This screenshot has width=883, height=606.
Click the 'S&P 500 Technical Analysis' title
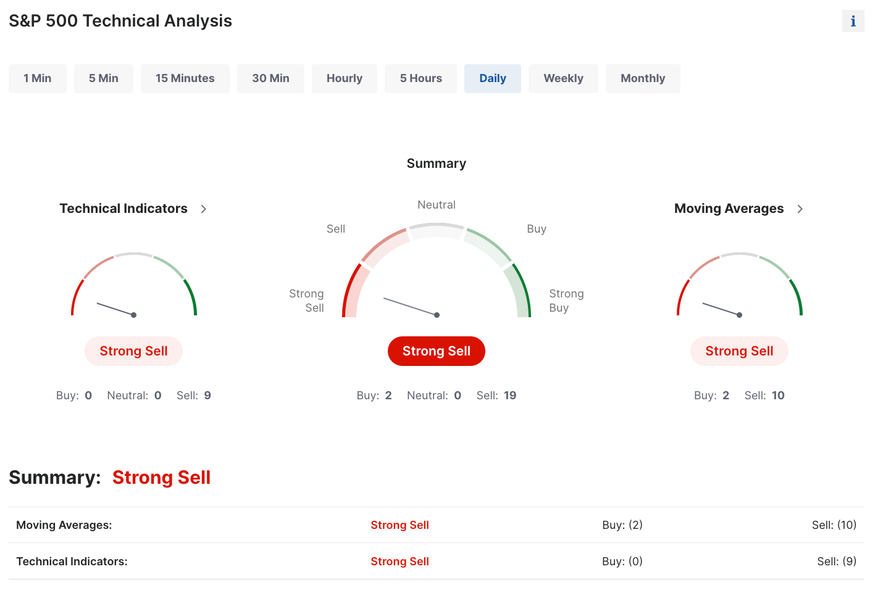pyautogui.click(x=120, y=21)
